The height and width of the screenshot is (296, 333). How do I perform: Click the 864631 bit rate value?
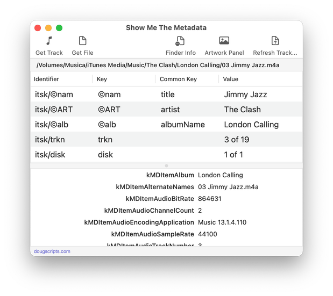[210, 199]
